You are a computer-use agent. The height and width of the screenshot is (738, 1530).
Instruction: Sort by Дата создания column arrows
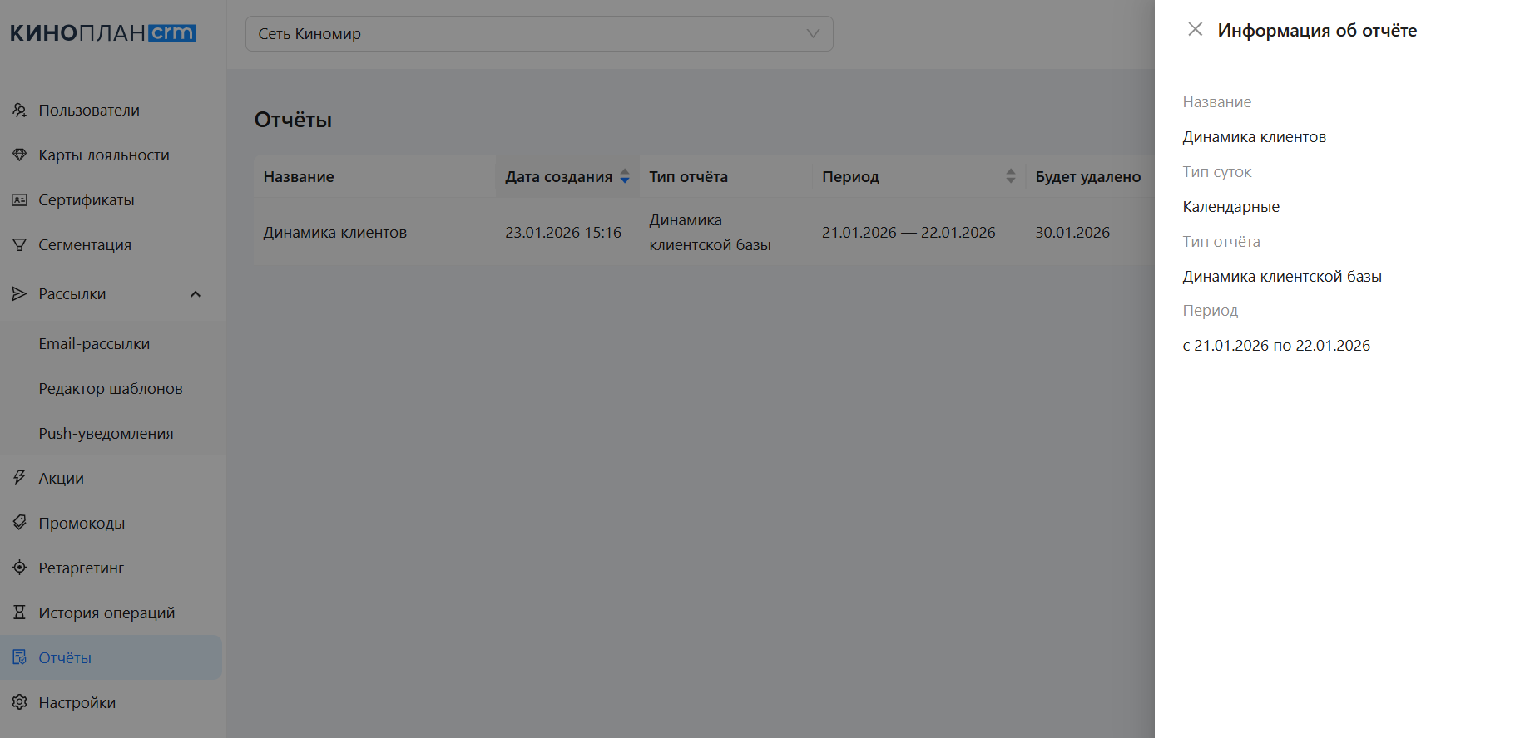click(x=625, y=176)
